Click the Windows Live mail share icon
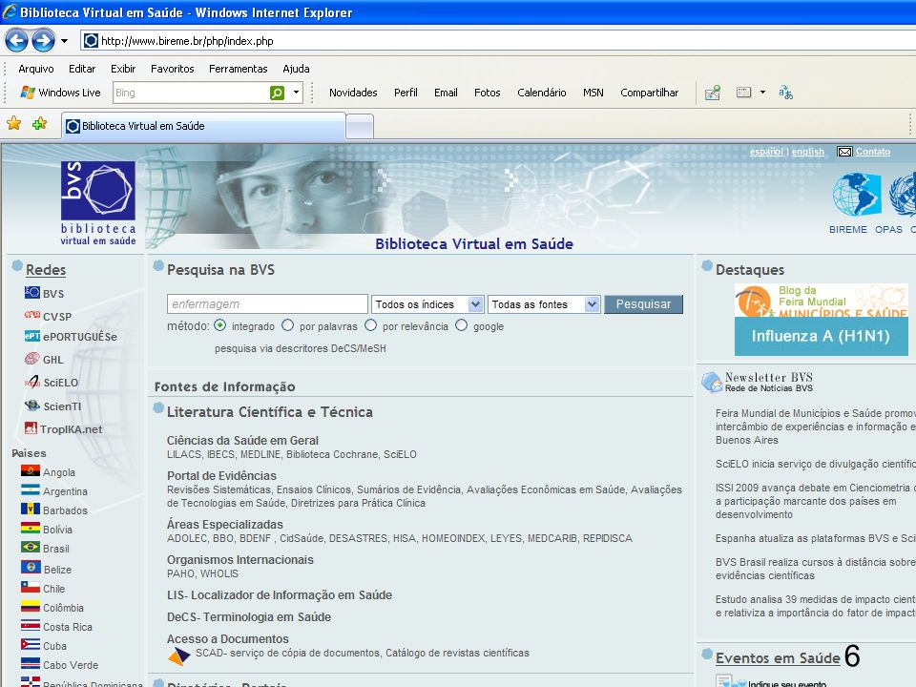The width and height of the screenshot is (916, 687). pyautogui.click(x=712, y=93)
